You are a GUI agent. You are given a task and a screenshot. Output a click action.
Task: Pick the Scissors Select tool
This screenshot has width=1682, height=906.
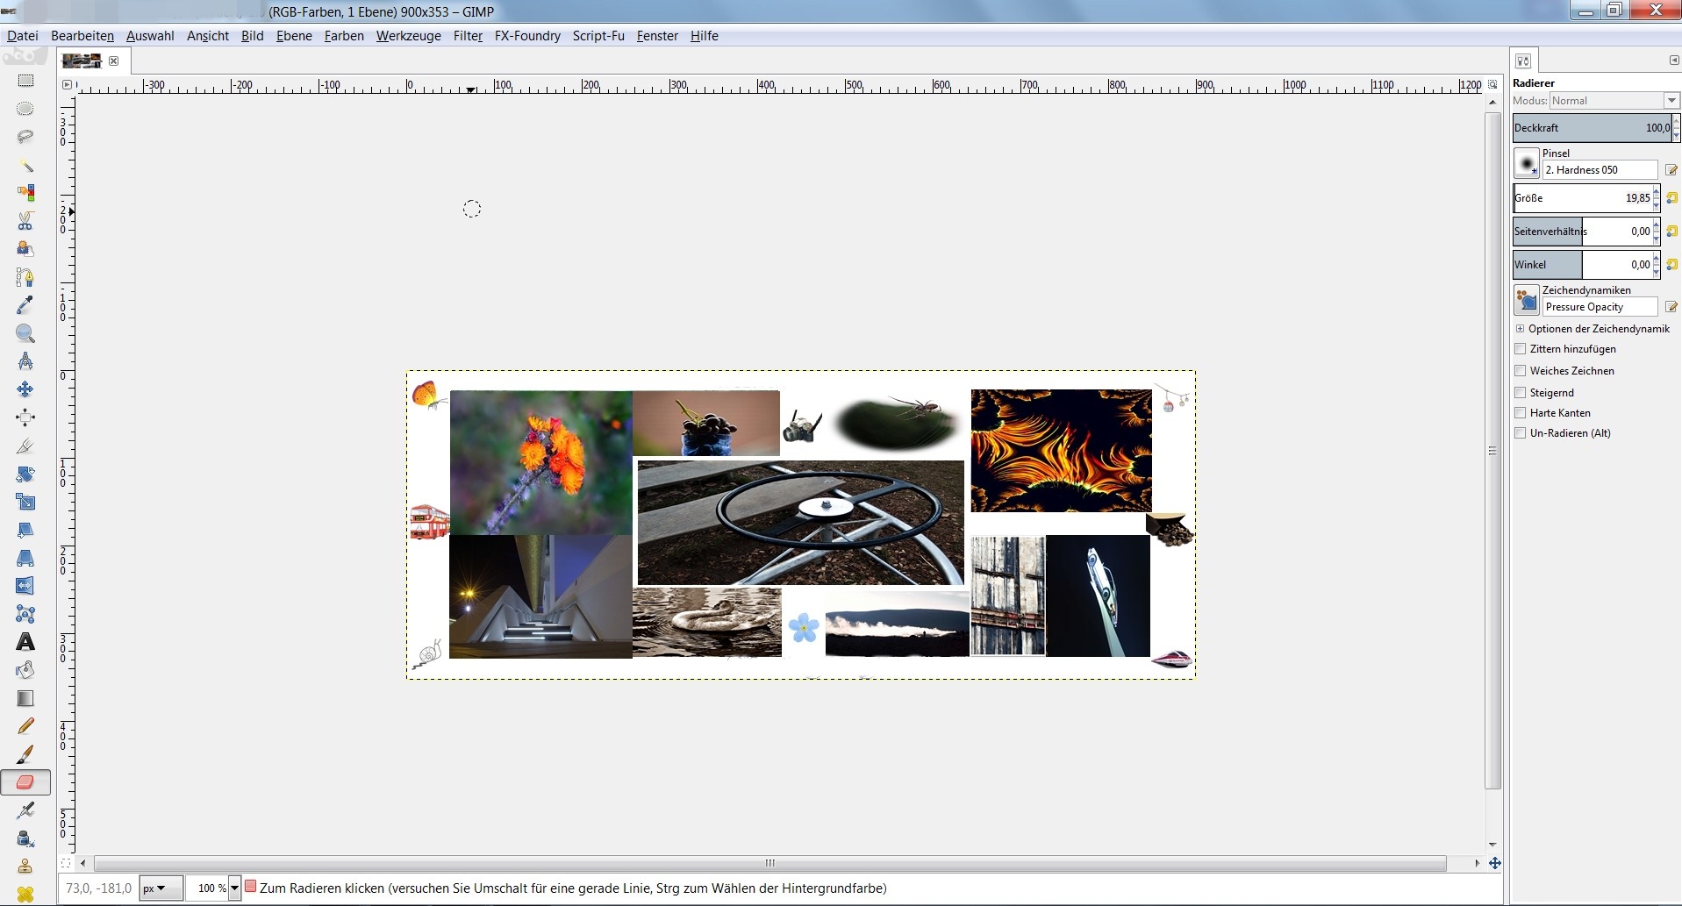tap(25, 220)
